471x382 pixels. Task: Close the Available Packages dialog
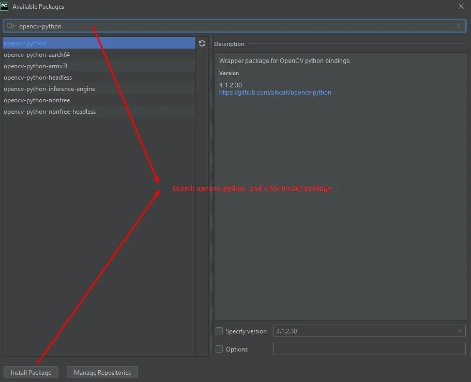[x=461, y=6]
